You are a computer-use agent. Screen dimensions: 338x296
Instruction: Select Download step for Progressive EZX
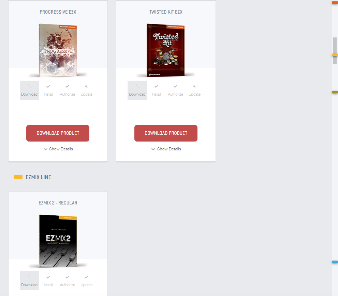pyautogui.click(x=29, y=90)
